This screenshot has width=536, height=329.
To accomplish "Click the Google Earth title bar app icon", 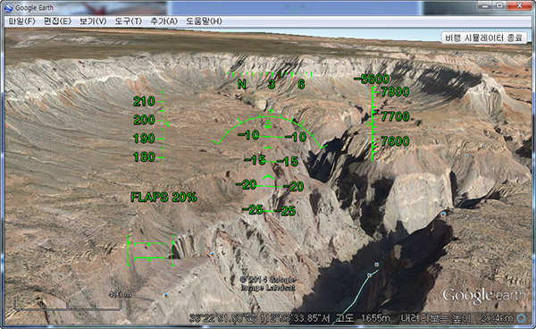I will pos(9,7).
